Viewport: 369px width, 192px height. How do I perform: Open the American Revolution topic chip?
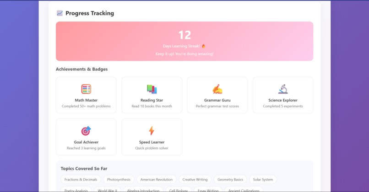[157, 180]
